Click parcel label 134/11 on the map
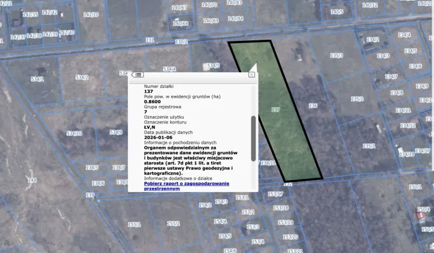The width and height of the screenshot is (434, 253). point(403,111)
